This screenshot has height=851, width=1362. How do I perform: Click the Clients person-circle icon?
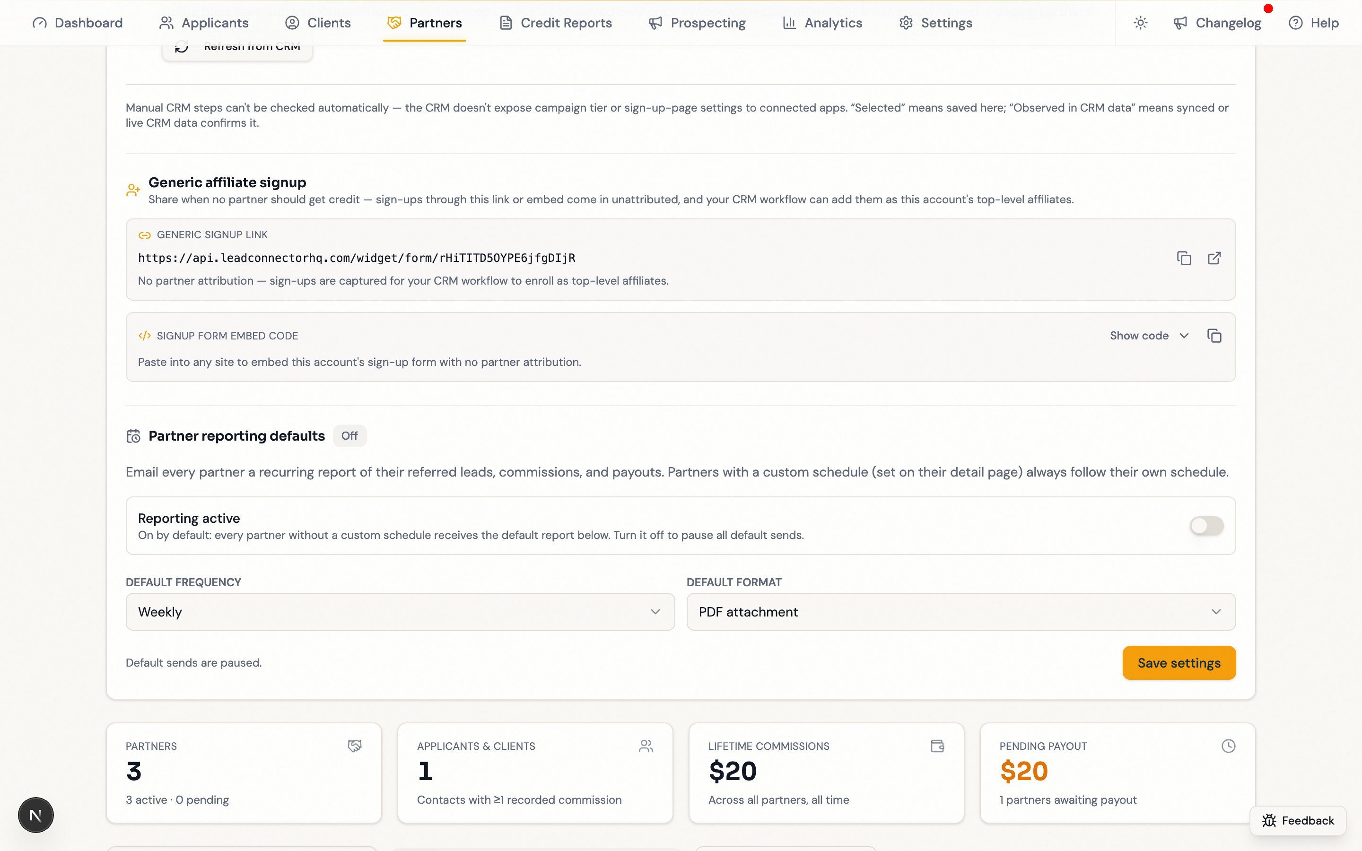(x=292, y=23)
